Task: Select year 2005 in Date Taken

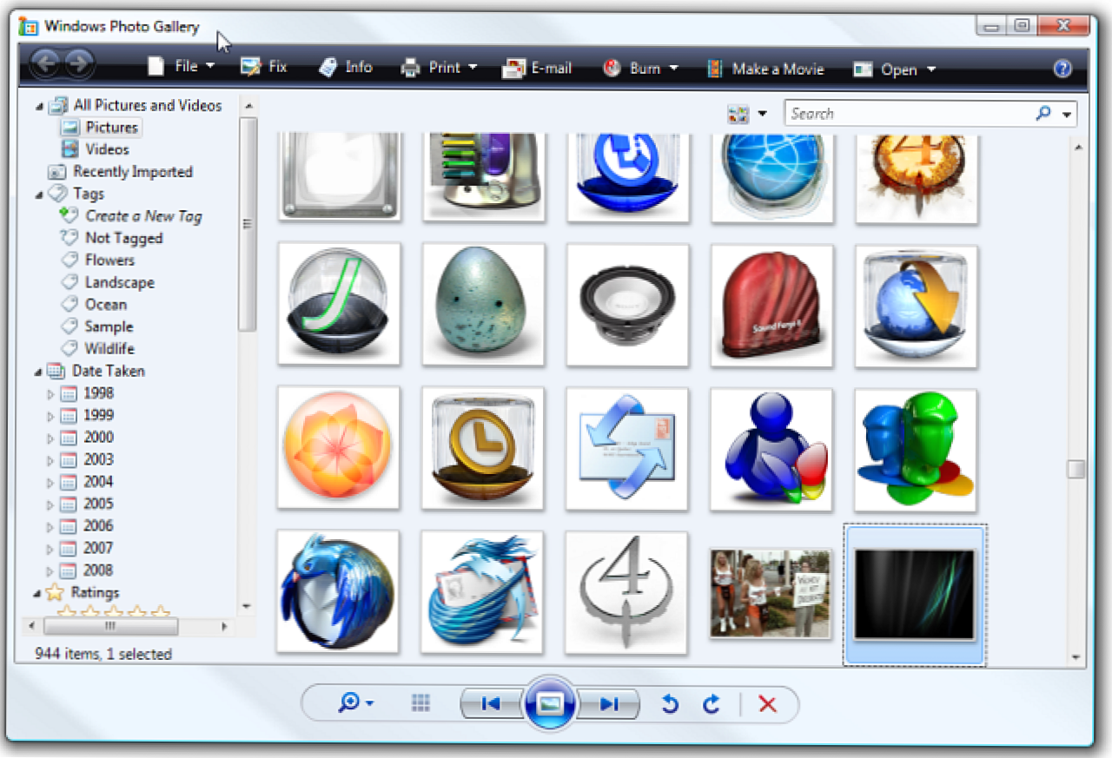Action: (x=88, y=504)
